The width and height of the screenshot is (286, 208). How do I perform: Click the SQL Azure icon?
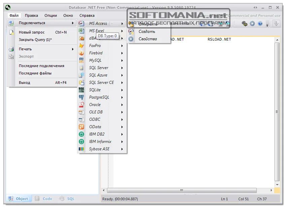coord(81,75)
